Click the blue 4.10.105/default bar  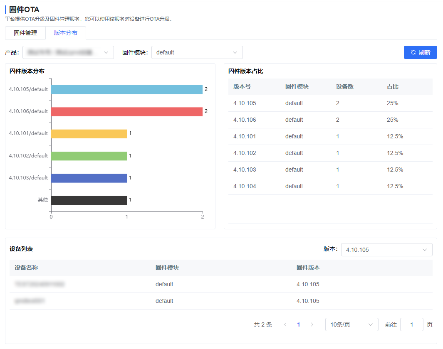126,89
